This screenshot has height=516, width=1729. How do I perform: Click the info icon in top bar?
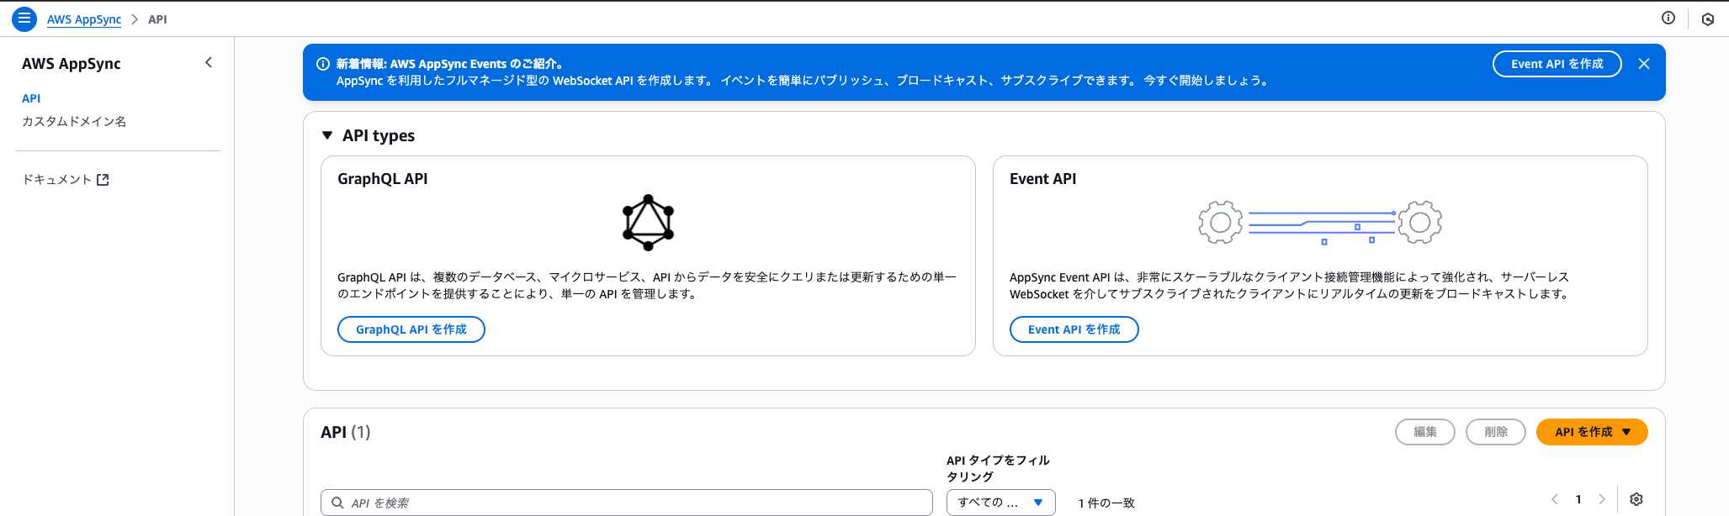[1668, 18]
